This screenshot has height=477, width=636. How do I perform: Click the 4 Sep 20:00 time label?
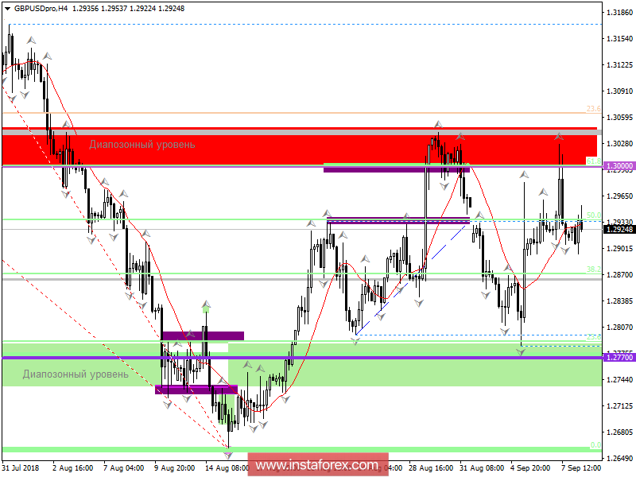click(x=530, y=467)
